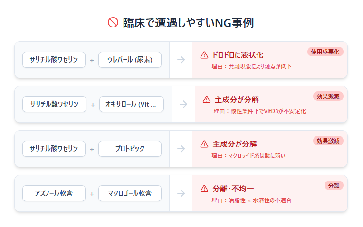
Task: Click 効果激減 badge in the プロトピック row
Action: tap(328, 141)
